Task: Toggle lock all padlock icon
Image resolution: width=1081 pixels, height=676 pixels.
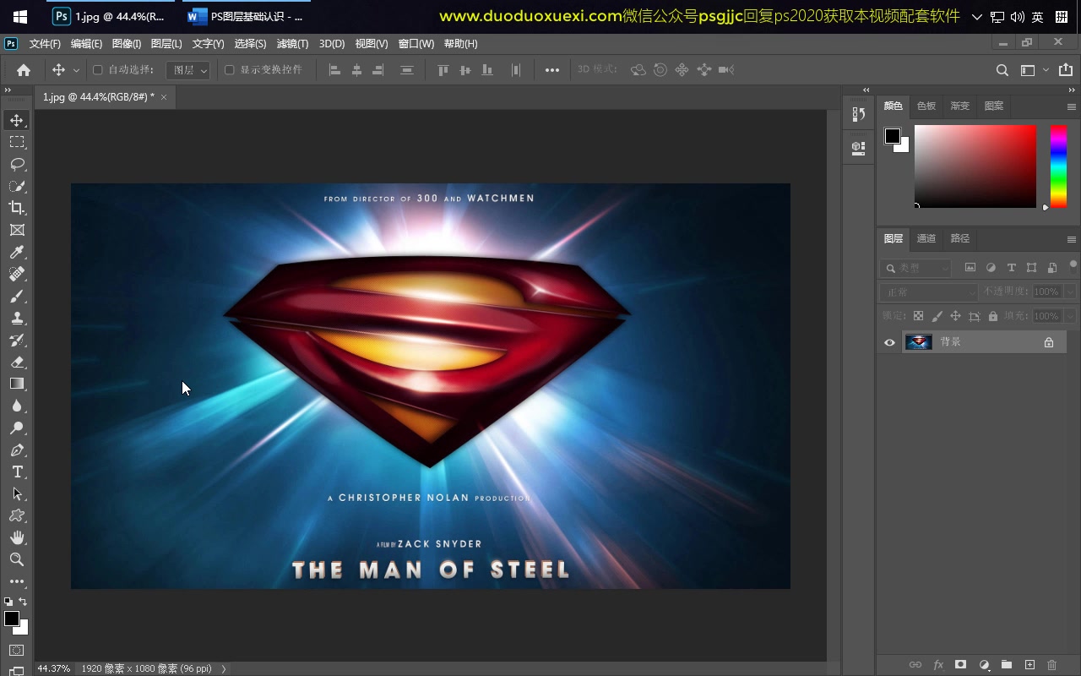Action: (993, 316)
